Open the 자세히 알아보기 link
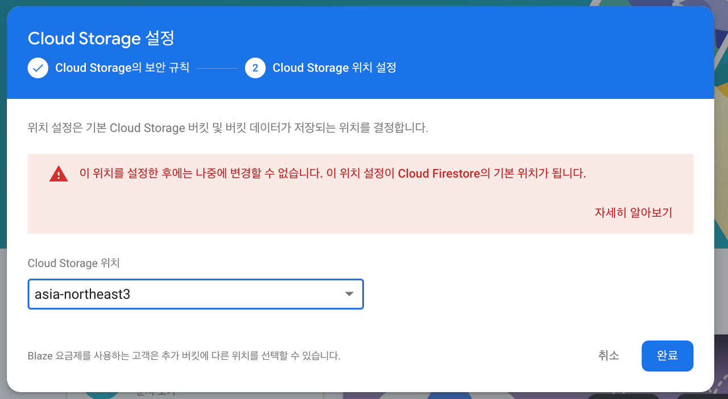This screenshot has height=399, width=728. (634, 213)
